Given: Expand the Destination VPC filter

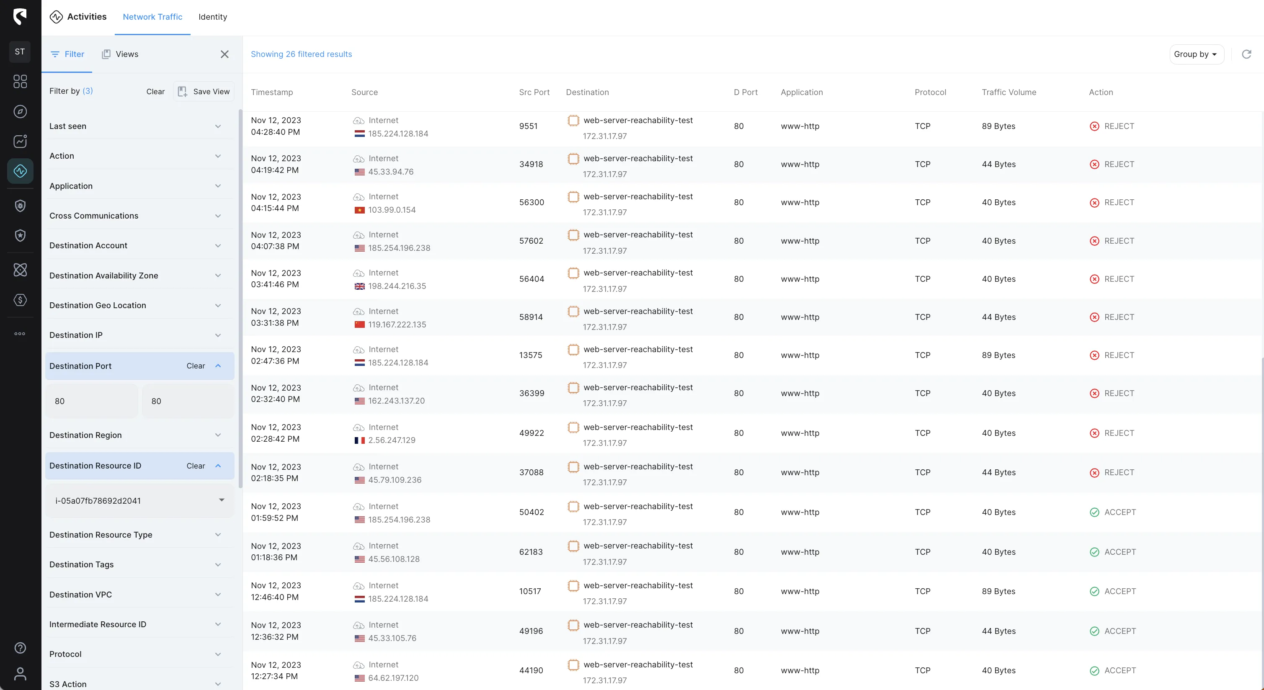Looking at the screenshot, I should [x=139, y=595].
